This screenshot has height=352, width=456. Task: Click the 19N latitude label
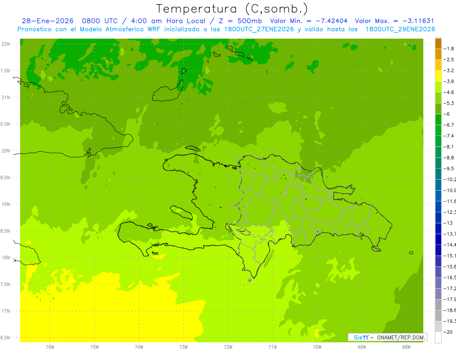(6, 204)
